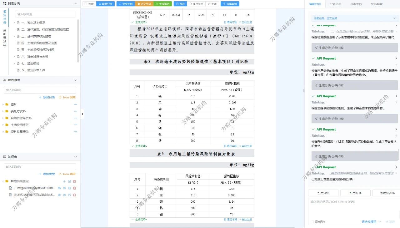The width and height of the screenshot is (400, 228).
Task: Click the first eye icon for 广西壮族自治区 document
Action: (59, 188)
